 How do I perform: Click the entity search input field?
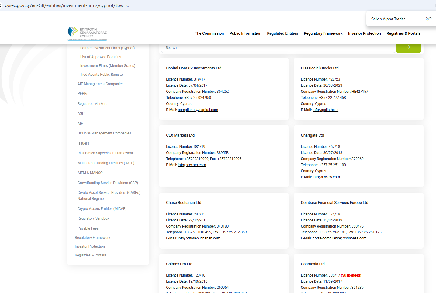pyautogui.click(x=278, y=48)
